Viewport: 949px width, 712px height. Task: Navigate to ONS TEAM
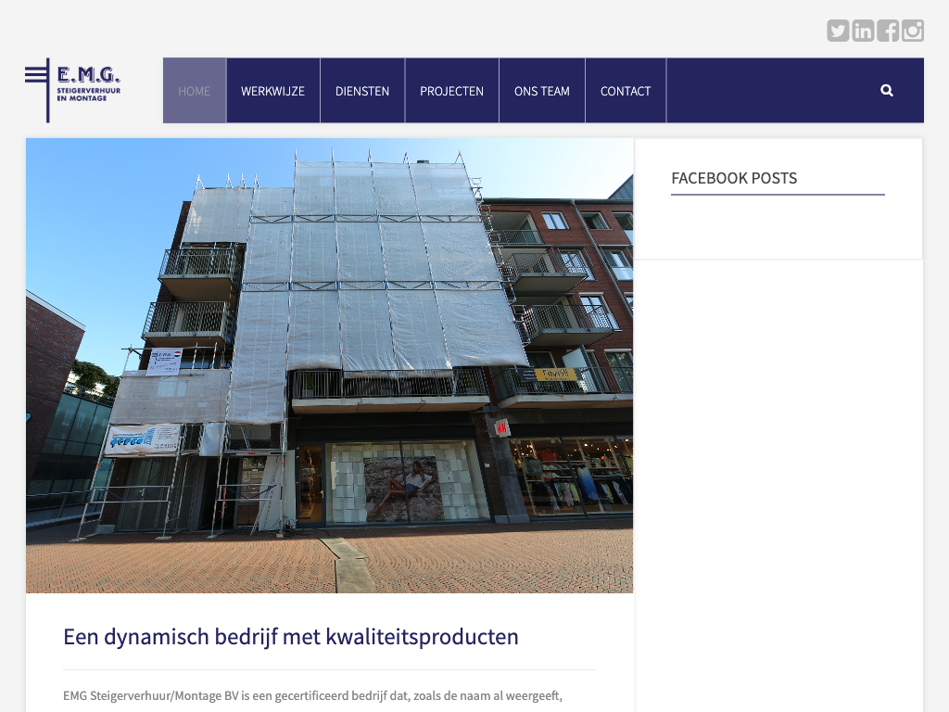click(x=542, y=91)
